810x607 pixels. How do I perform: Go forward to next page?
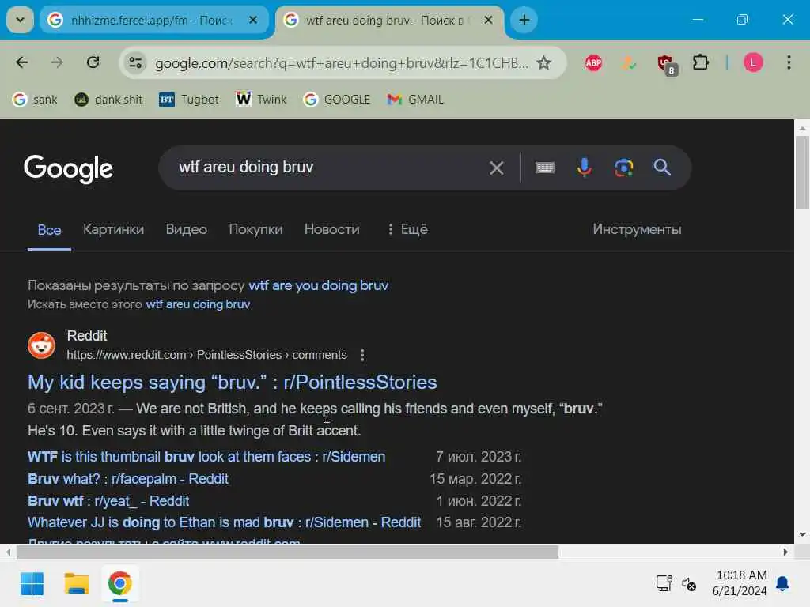[x=57, y=63]
